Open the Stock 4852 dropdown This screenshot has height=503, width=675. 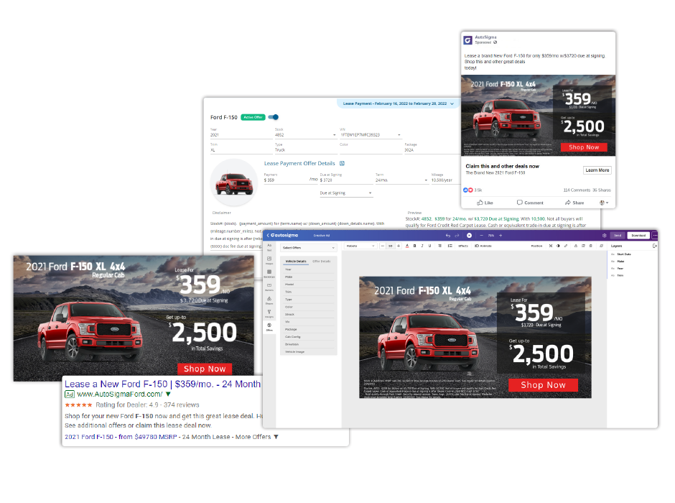(x=305, y=135)
